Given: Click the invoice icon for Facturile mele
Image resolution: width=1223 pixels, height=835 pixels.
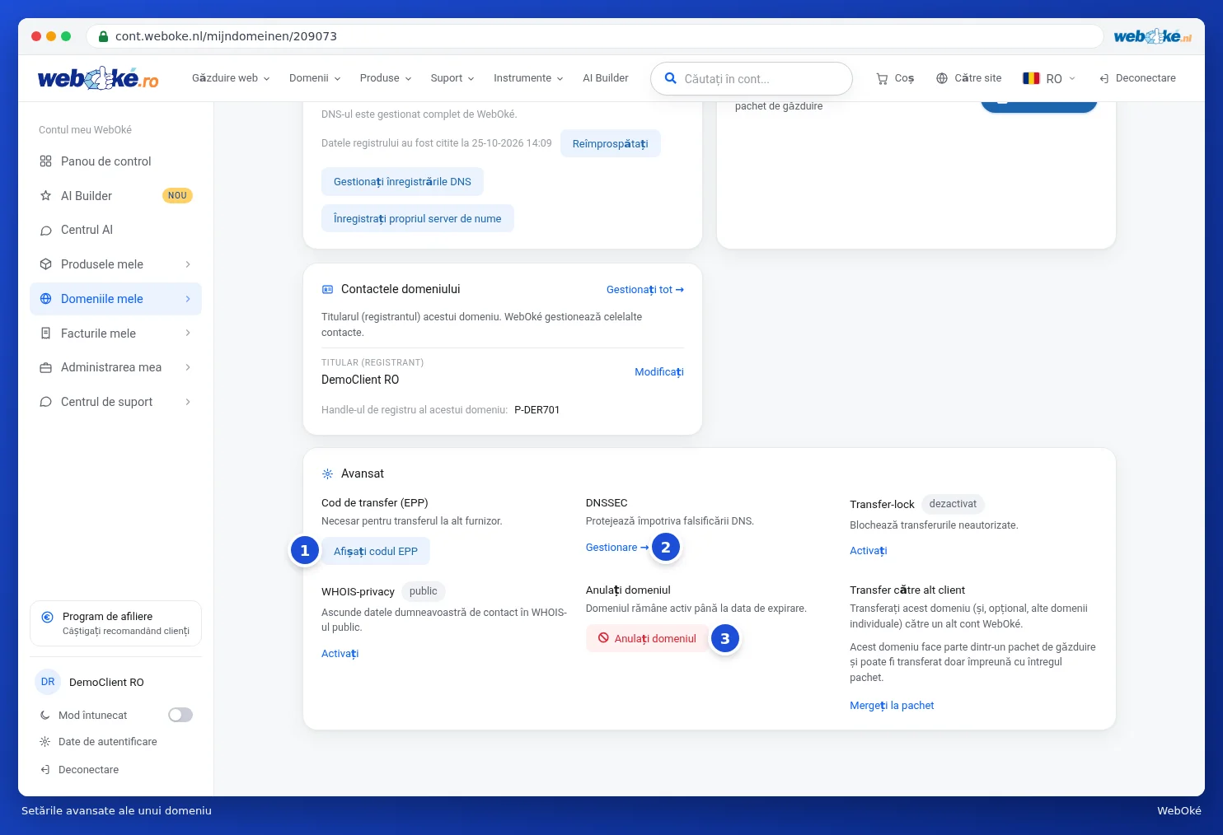Looking at the screenshot, I should point(46,334).
